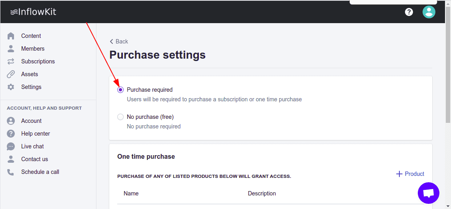Select the No purchase (free) option

120,117
